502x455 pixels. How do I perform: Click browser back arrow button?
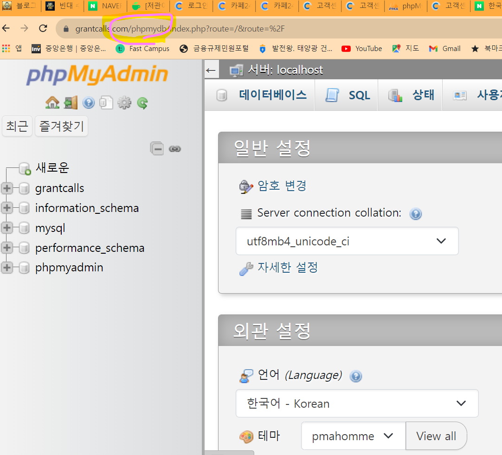(6, 28)
